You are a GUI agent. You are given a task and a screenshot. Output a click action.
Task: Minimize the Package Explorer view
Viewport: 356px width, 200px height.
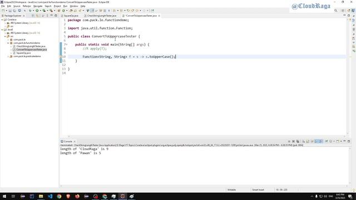tap(52, 16)
